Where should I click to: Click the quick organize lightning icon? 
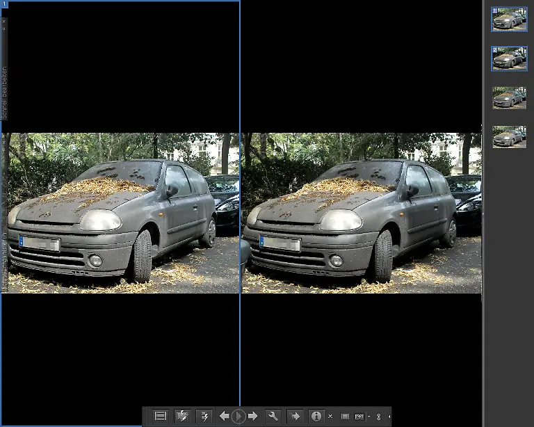[204, 416]
